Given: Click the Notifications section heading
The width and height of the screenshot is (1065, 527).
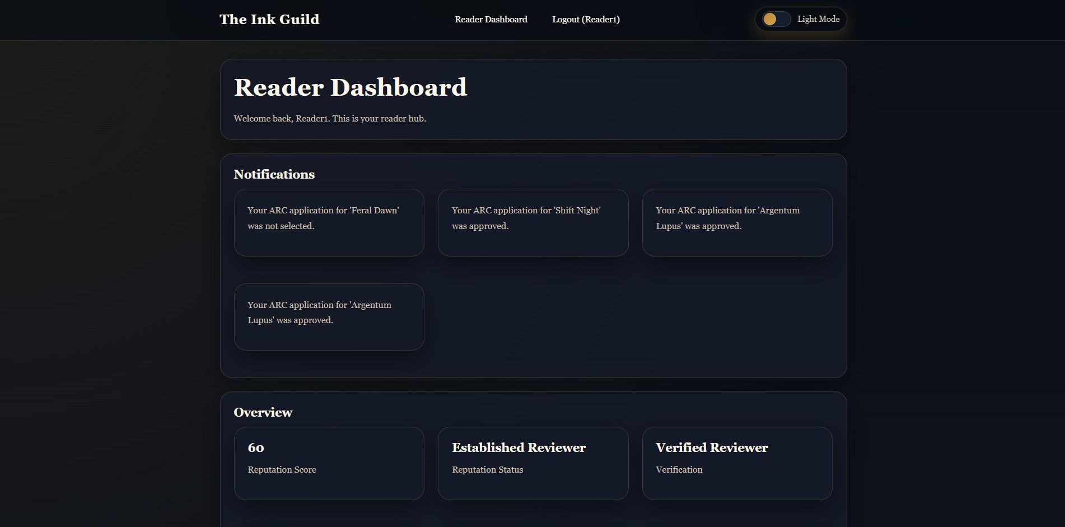Looking at the screenshot, I should [x=274, y=174].
